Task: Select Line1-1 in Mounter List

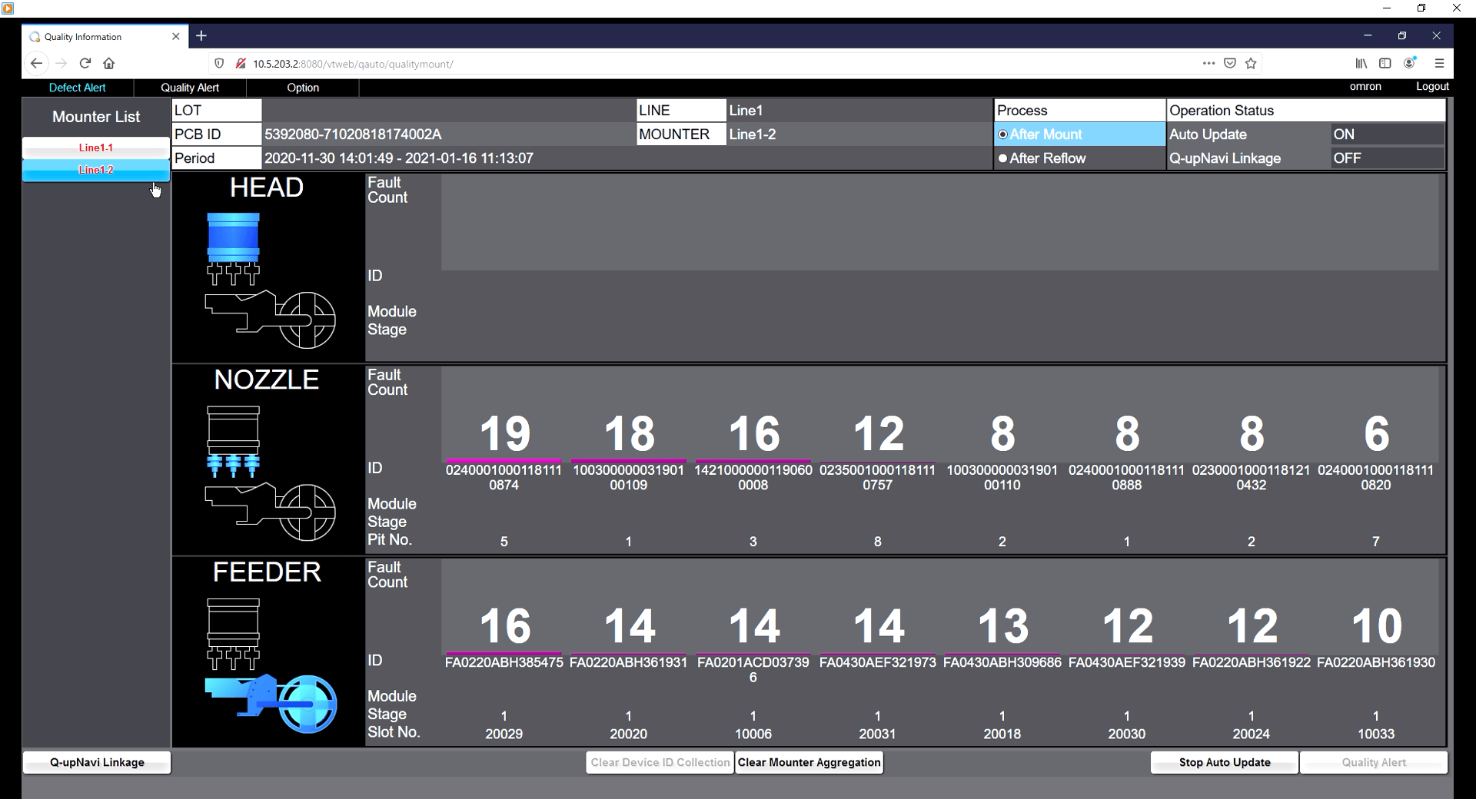Action: click(96, 148)
